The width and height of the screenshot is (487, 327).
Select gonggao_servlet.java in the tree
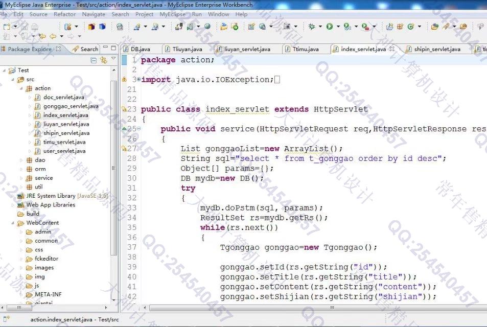coord(71,106)
